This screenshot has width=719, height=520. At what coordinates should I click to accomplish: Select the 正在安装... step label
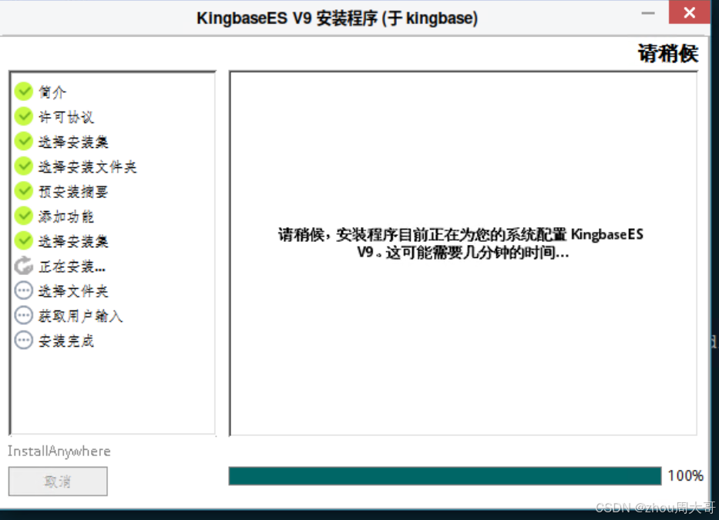click(72, 267)
